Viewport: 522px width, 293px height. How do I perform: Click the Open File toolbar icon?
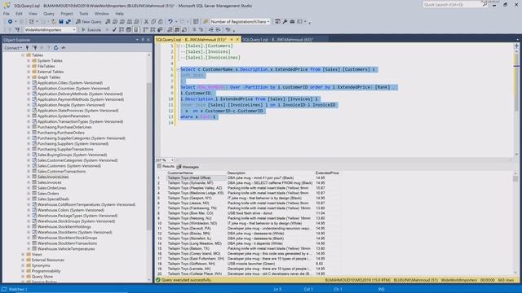tap(53, 22)
